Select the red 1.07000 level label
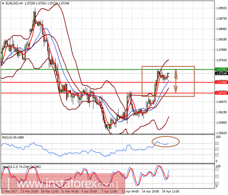228x195 pixels. click(x=221, y=82)
